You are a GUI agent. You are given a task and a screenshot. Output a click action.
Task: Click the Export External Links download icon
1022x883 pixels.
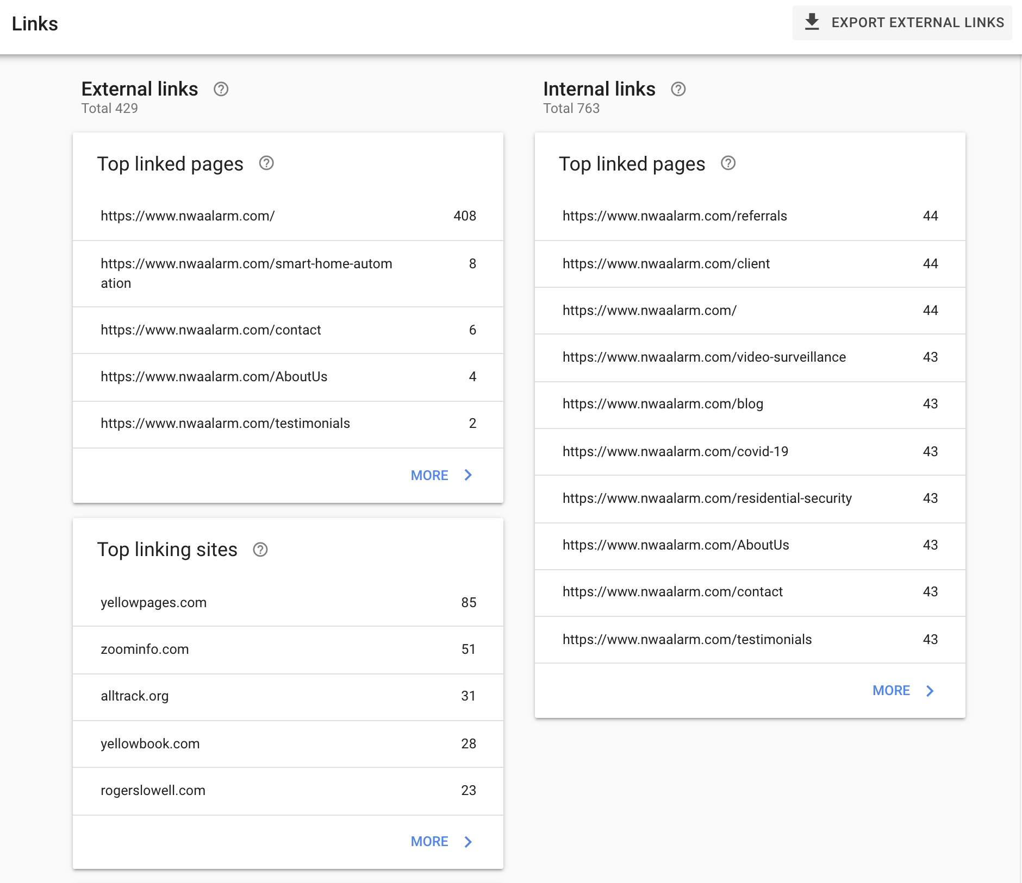[812, 22]
